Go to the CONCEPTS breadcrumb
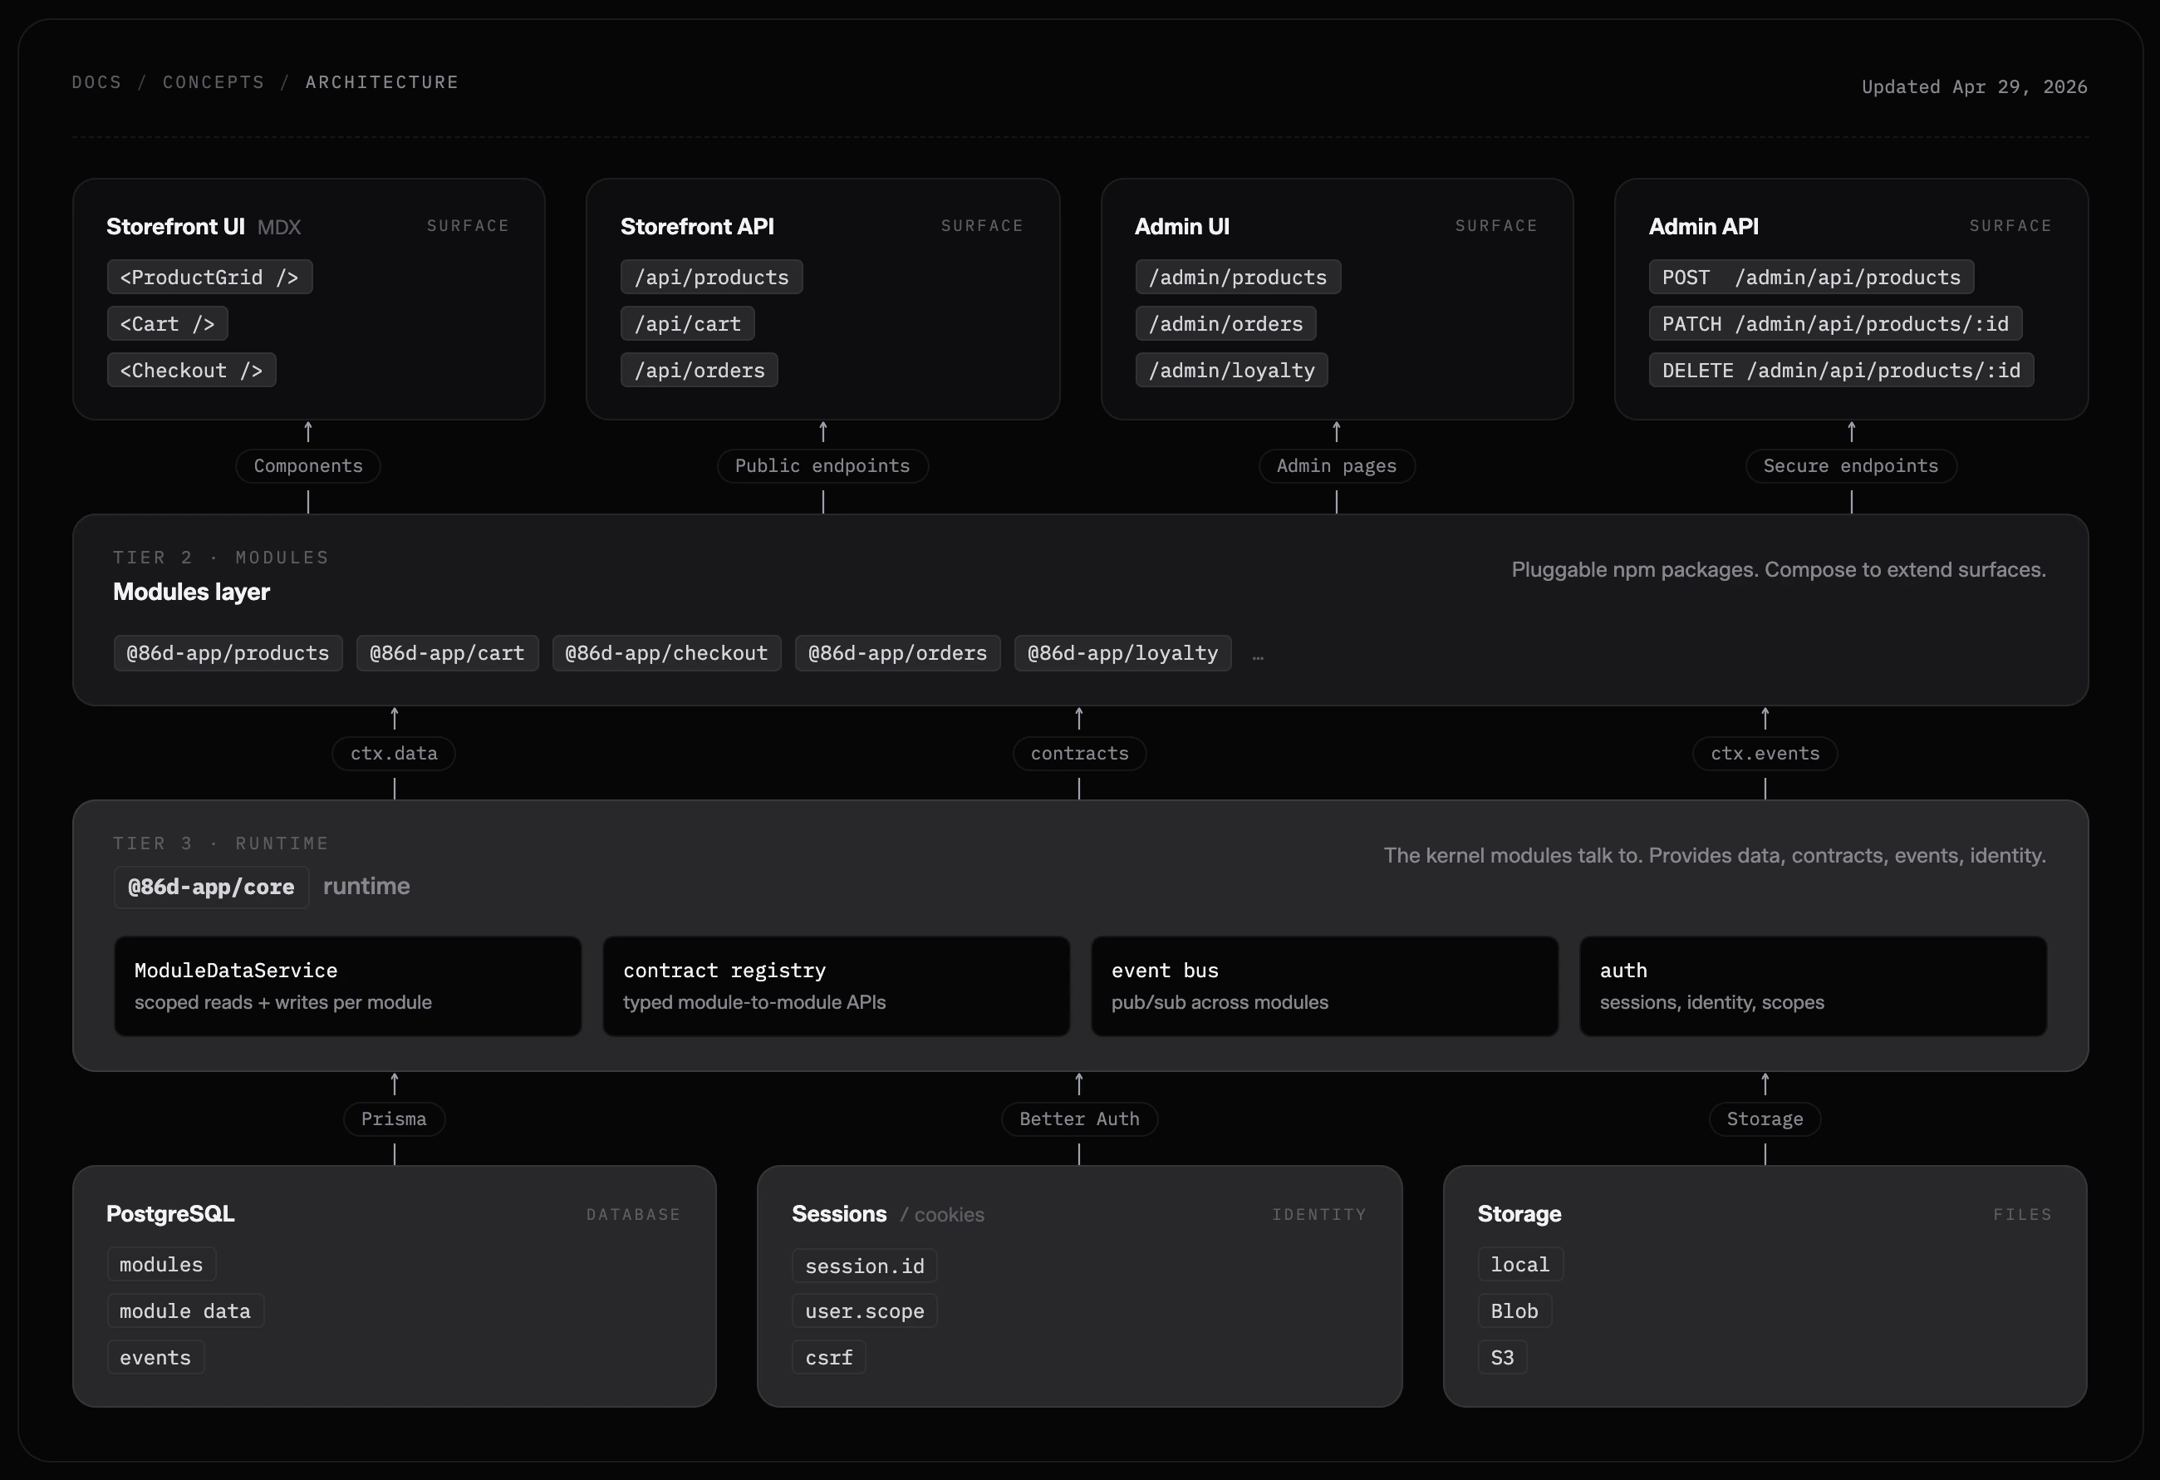 click(214, 81)
